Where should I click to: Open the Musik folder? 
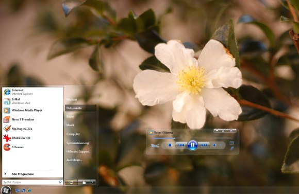[70, 125]
